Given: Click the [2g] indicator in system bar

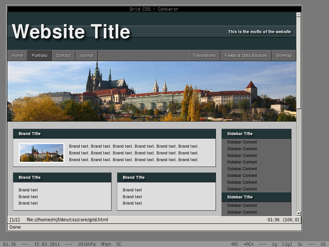Looking at the screenshot, I should (x=287, y=244).
